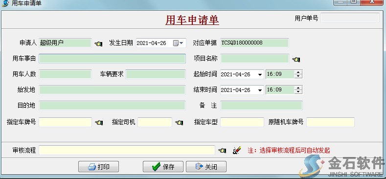The image size is (386, 179).
Task: Expand the 起始时间 date dropdown
Action: click(x=260, y=75)
